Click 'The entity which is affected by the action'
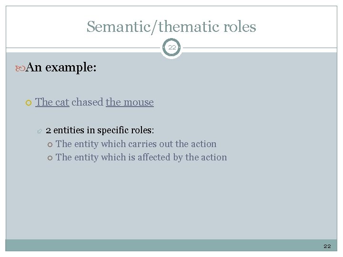Image resolution: width=343 pixels, height=257 pixels. point(141,157)
